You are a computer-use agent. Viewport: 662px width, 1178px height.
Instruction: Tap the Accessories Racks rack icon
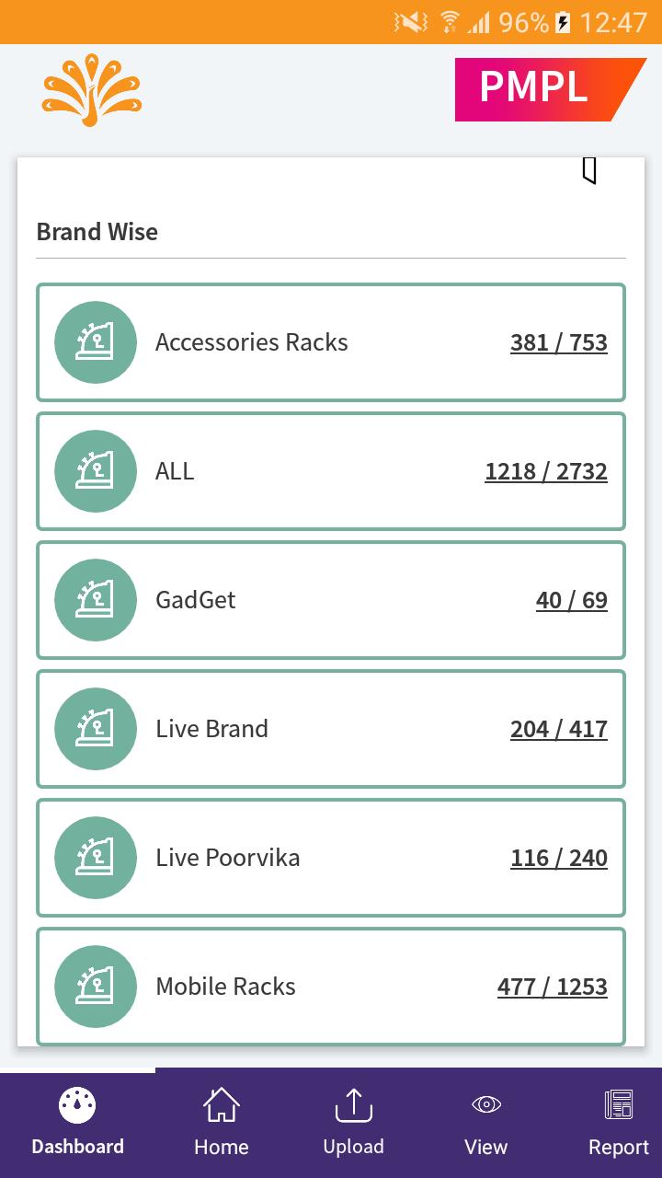[96, 342]
